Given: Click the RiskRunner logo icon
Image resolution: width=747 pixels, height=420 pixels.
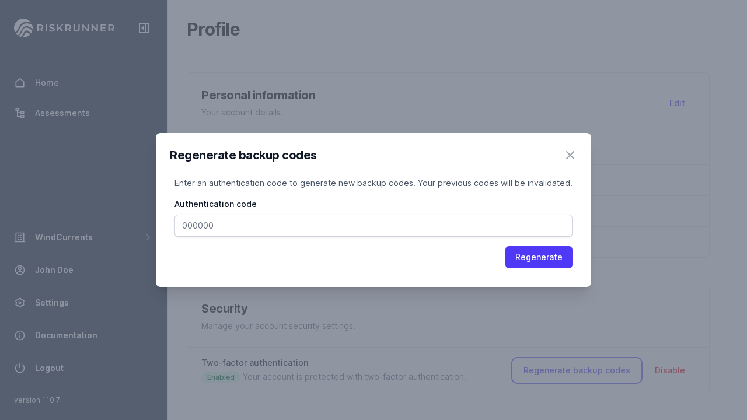Looking at the screenshot, I should point(23,28).
